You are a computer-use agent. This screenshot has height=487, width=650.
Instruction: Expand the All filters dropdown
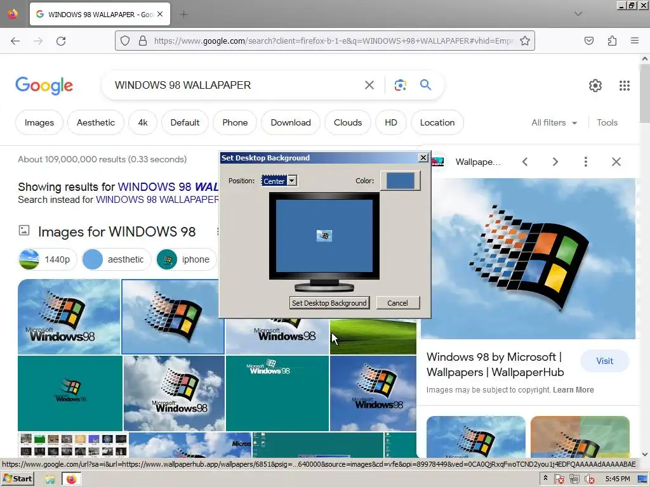pos(554,122)
